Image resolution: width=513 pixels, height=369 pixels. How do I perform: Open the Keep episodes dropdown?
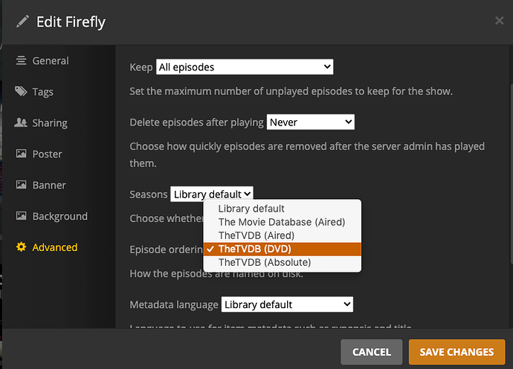[x=245, y=67]
